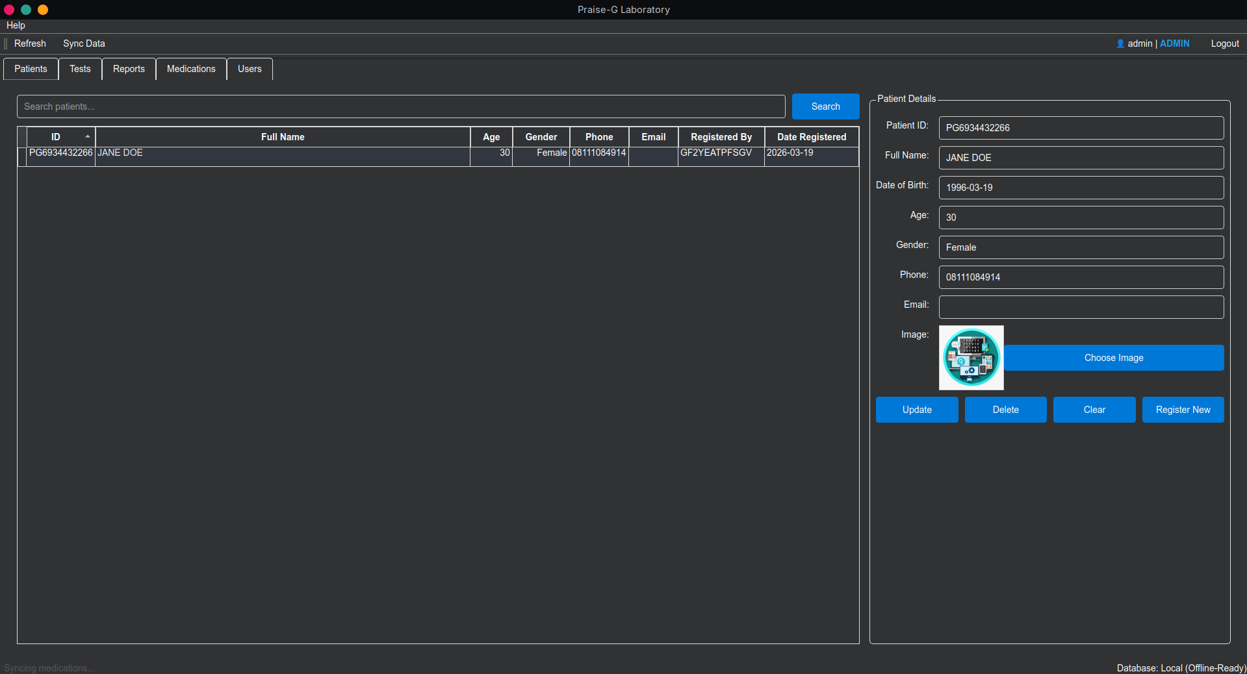Click the patient photo thumbnail
Screen dimensions: 1247x674
(971, 358)
